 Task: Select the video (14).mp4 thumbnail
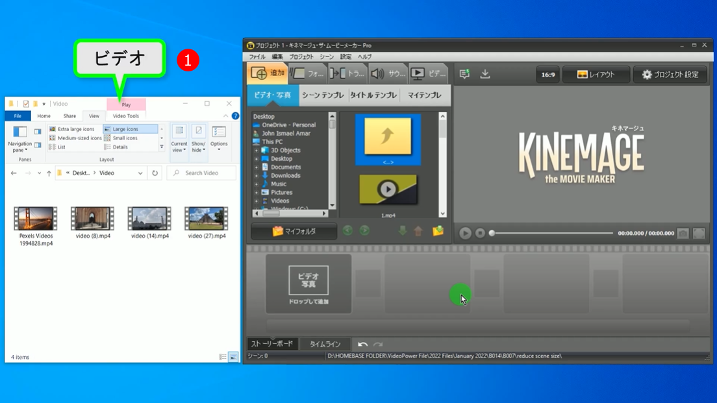pyautogui.click(x=149, y=219)
